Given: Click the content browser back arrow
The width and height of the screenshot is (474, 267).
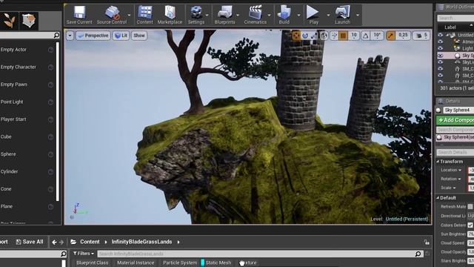Looking at the screenshot, I should tap(54, 242).
